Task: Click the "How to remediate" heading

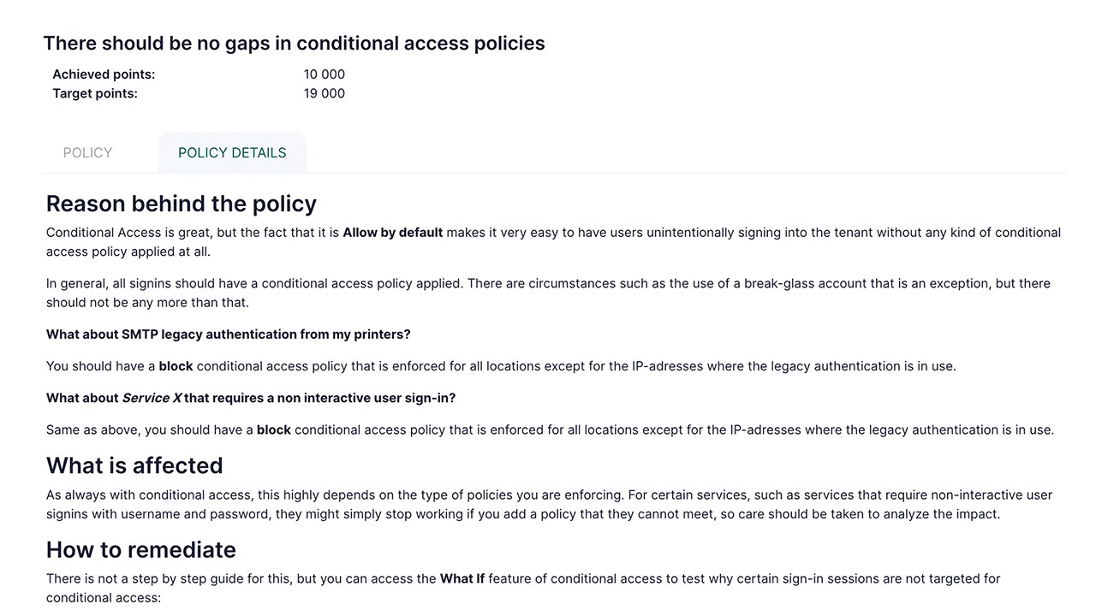Action: tap(141, 549)
